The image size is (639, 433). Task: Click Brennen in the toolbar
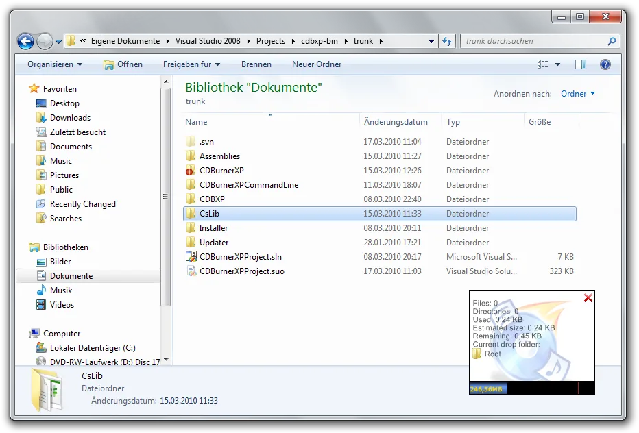click(256, 64)
